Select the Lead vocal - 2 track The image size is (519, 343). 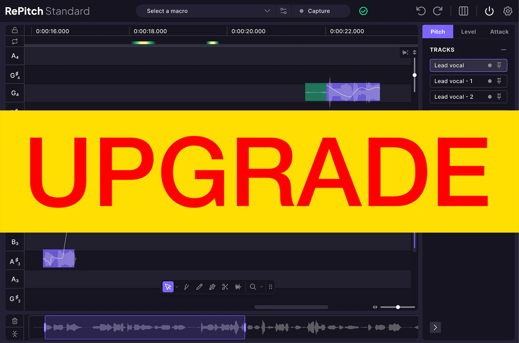point(468,97)
